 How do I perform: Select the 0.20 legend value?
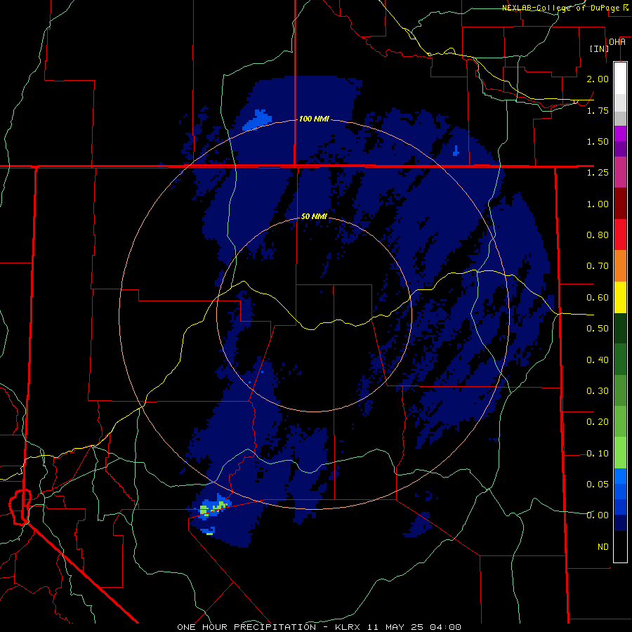(x=598, y=422)
